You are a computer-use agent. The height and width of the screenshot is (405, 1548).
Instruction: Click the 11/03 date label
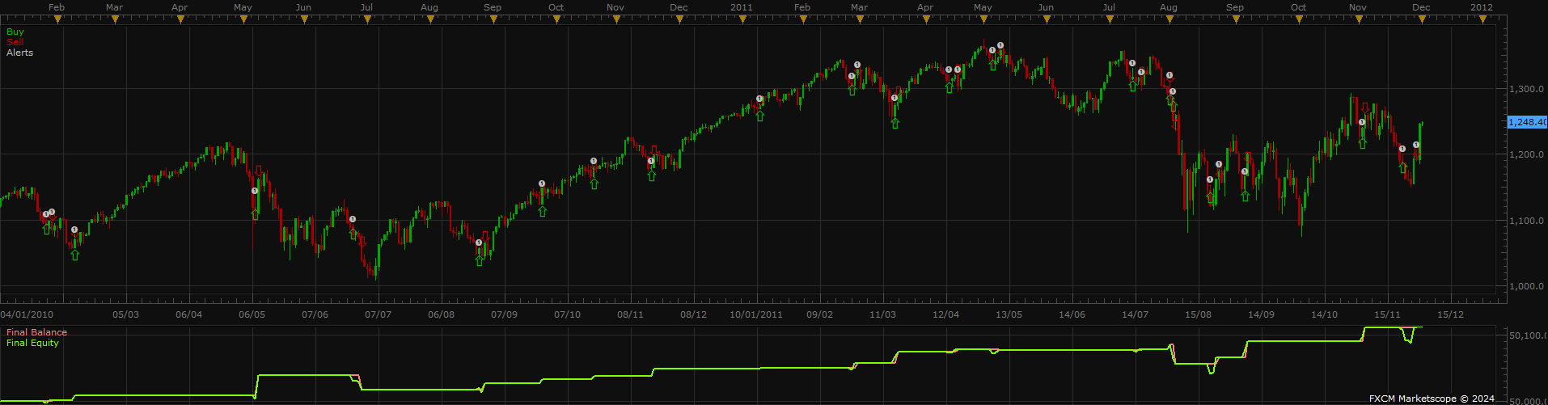pos(882,314)
